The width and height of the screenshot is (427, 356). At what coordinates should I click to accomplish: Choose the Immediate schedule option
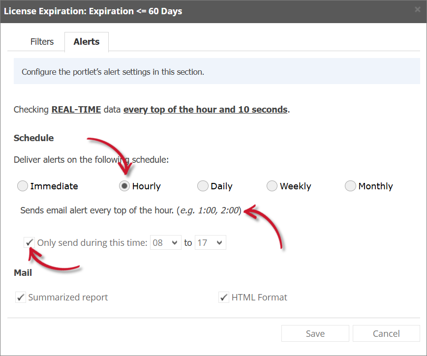tap(23, 186)
